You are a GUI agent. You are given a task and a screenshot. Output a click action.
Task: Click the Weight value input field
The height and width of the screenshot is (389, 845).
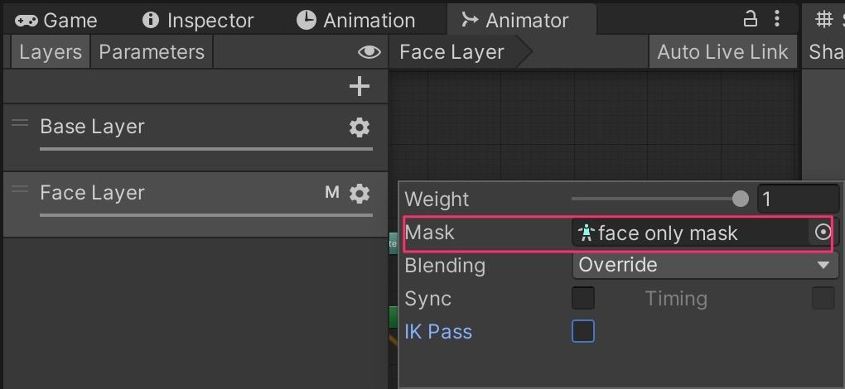[798, 199]
